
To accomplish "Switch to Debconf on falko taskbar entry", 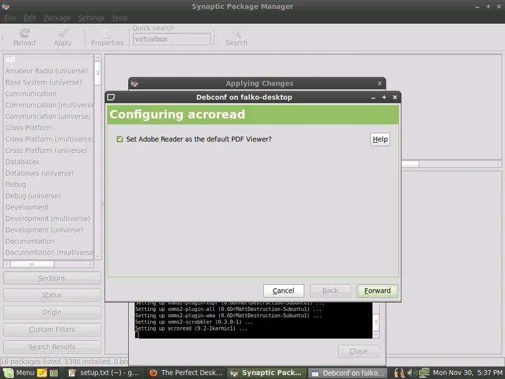I will 348,373.
